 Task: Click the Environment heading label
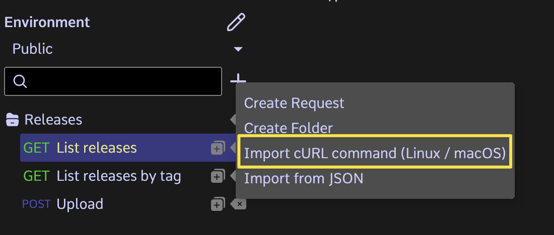tap(47, 23)
